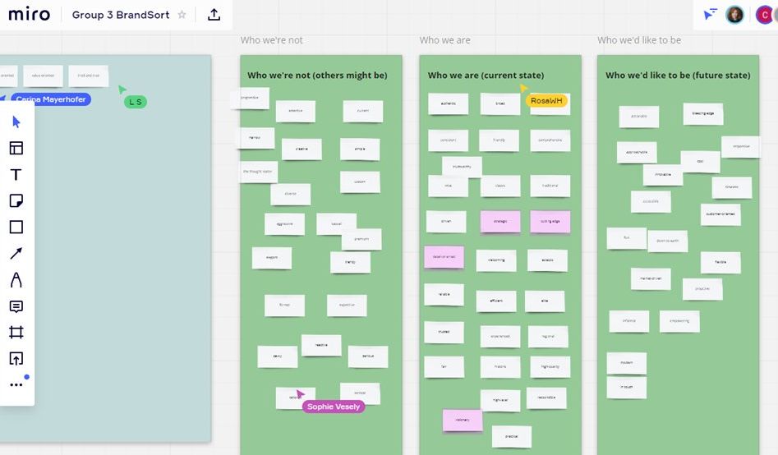Choose the Sticky note tool
This screenshot has width=778, height=455.
click(x=16, y=201)
